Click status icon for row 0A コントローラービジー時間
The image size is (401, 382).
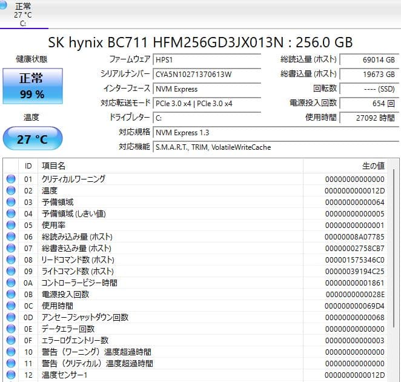(x=11, y=283)
